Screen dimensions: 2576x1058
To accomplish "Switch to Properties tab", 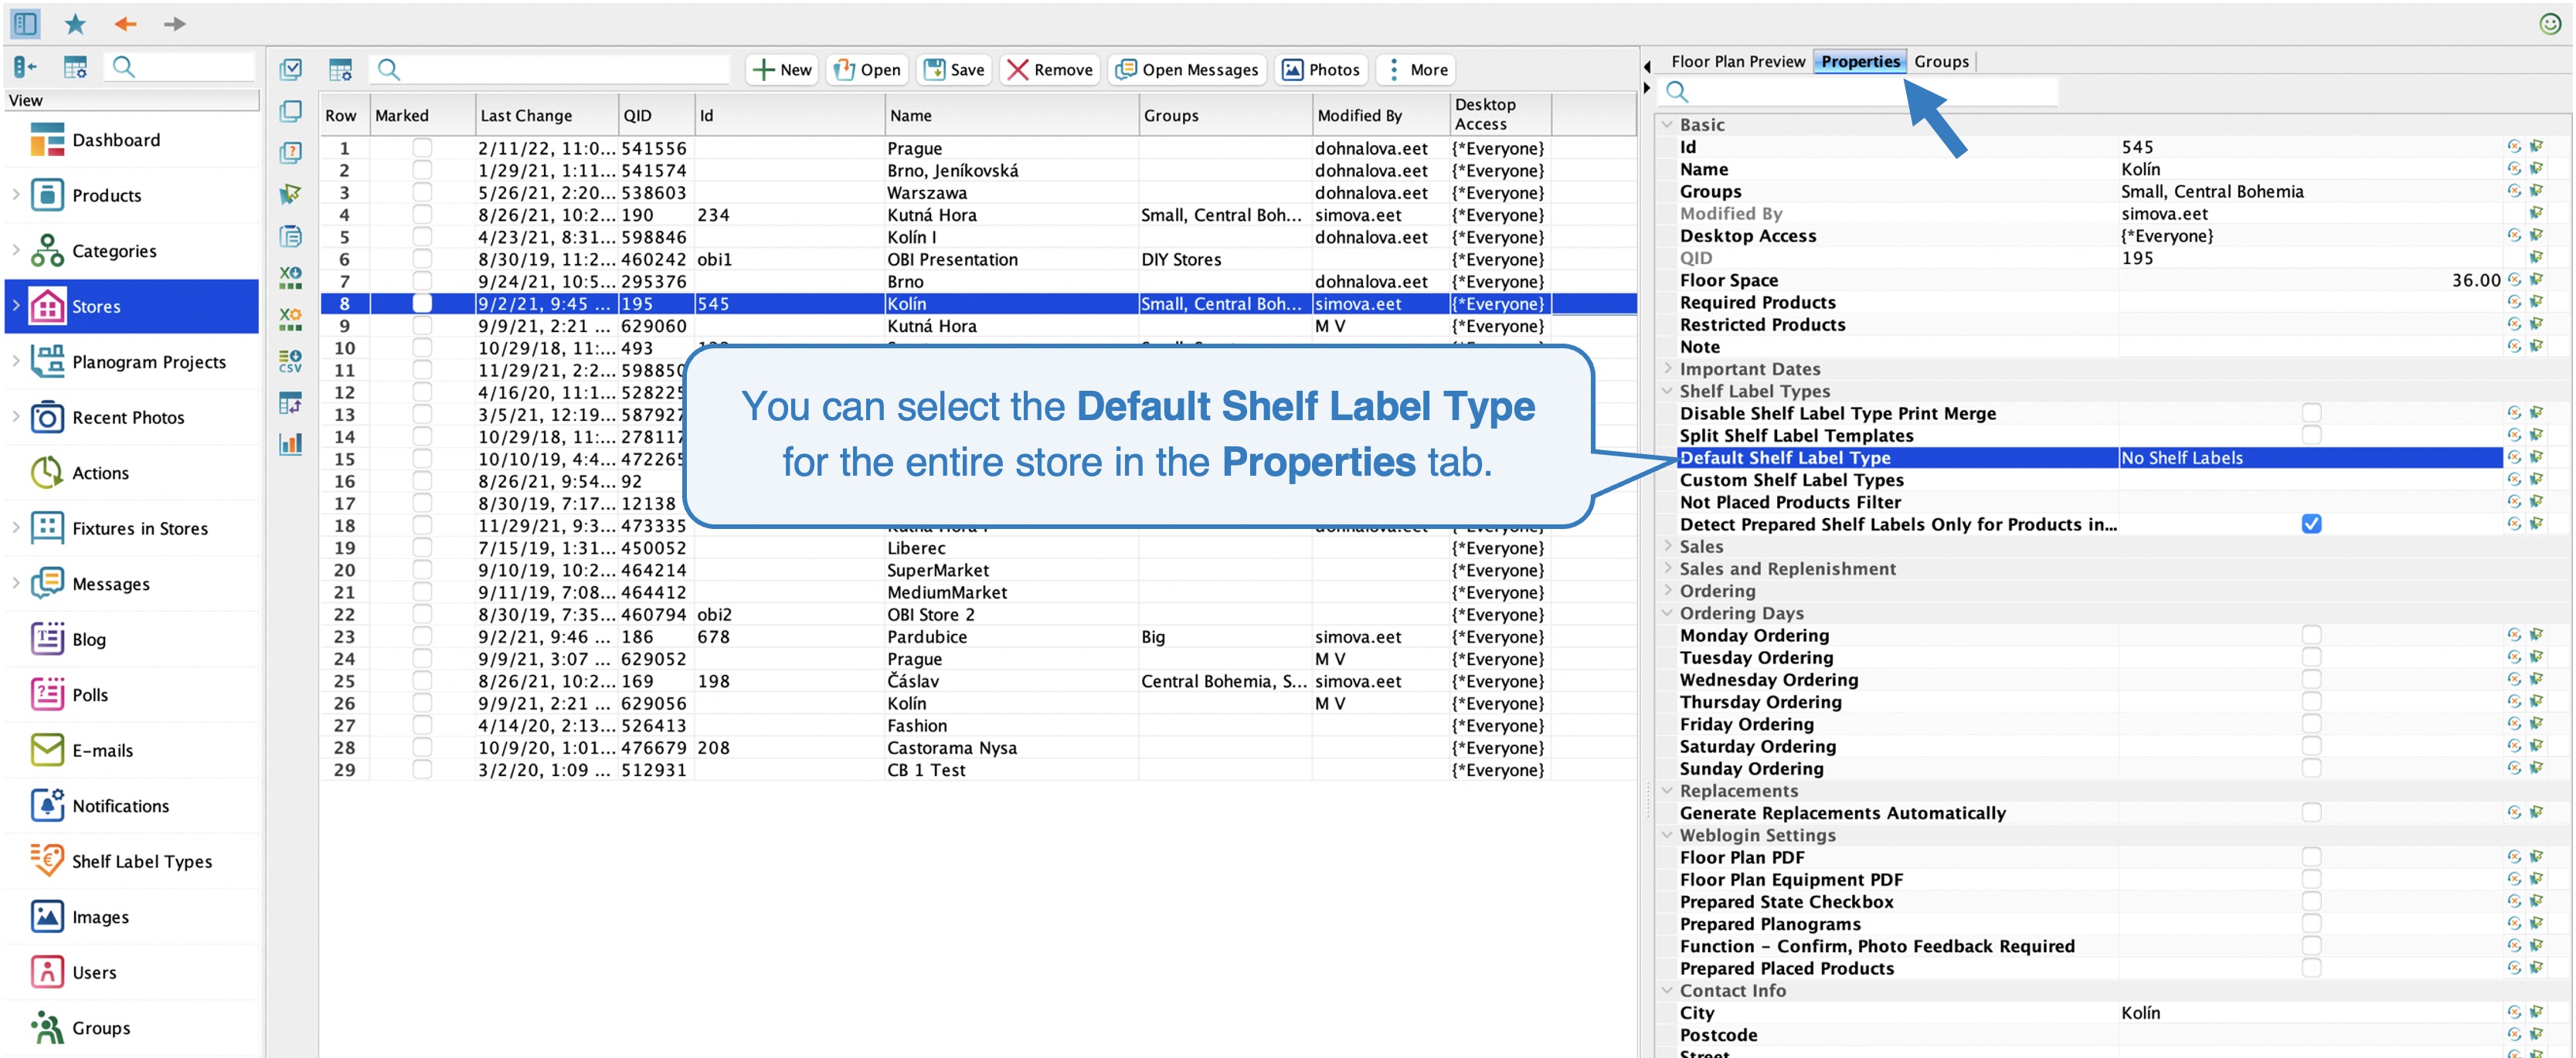I will coord(1860,61).
